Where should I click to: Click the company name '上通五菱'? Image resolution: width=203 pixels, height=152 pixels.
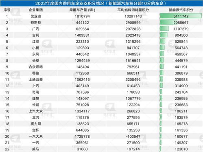[x=36, y=79]
